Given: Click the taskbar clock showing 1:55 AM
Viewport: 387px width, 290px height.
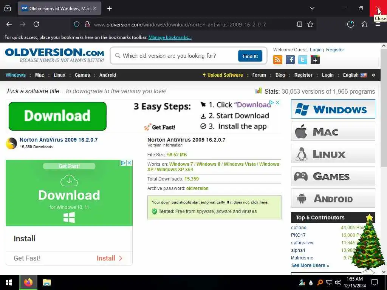Looking at the screenshot, I should [354, 282].
